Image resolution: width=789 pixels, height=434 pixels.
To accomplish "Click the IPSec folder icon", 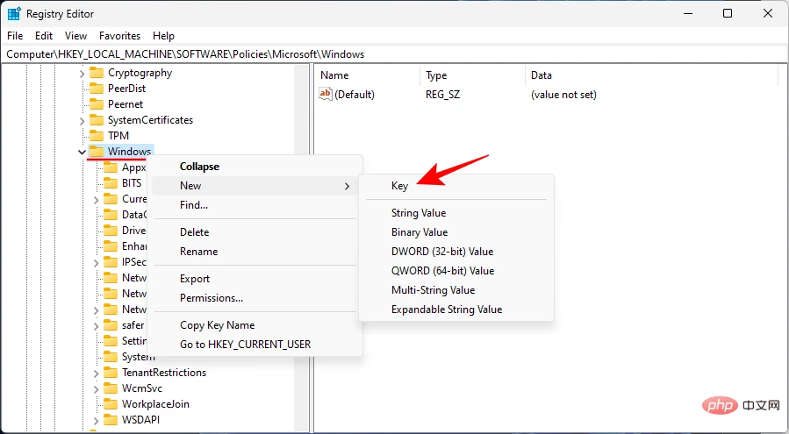I will tap(111, 262).
